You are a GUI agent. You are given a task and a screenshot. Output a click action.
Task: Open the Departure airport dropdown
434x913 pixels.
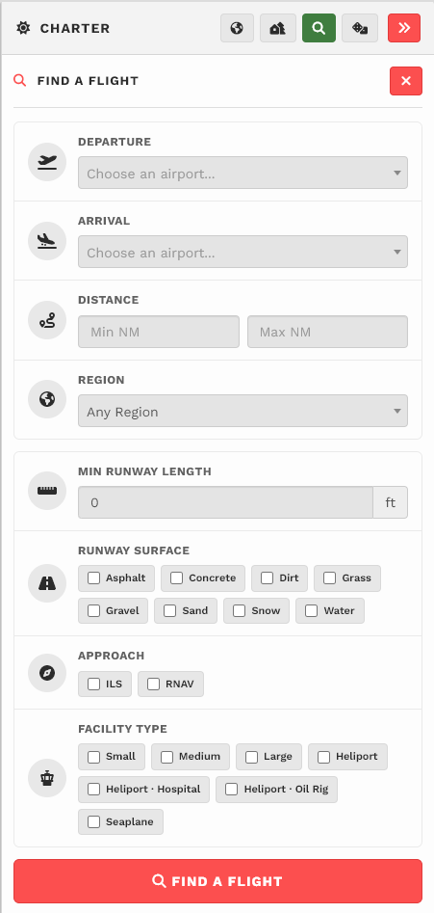tap(243, 173)
